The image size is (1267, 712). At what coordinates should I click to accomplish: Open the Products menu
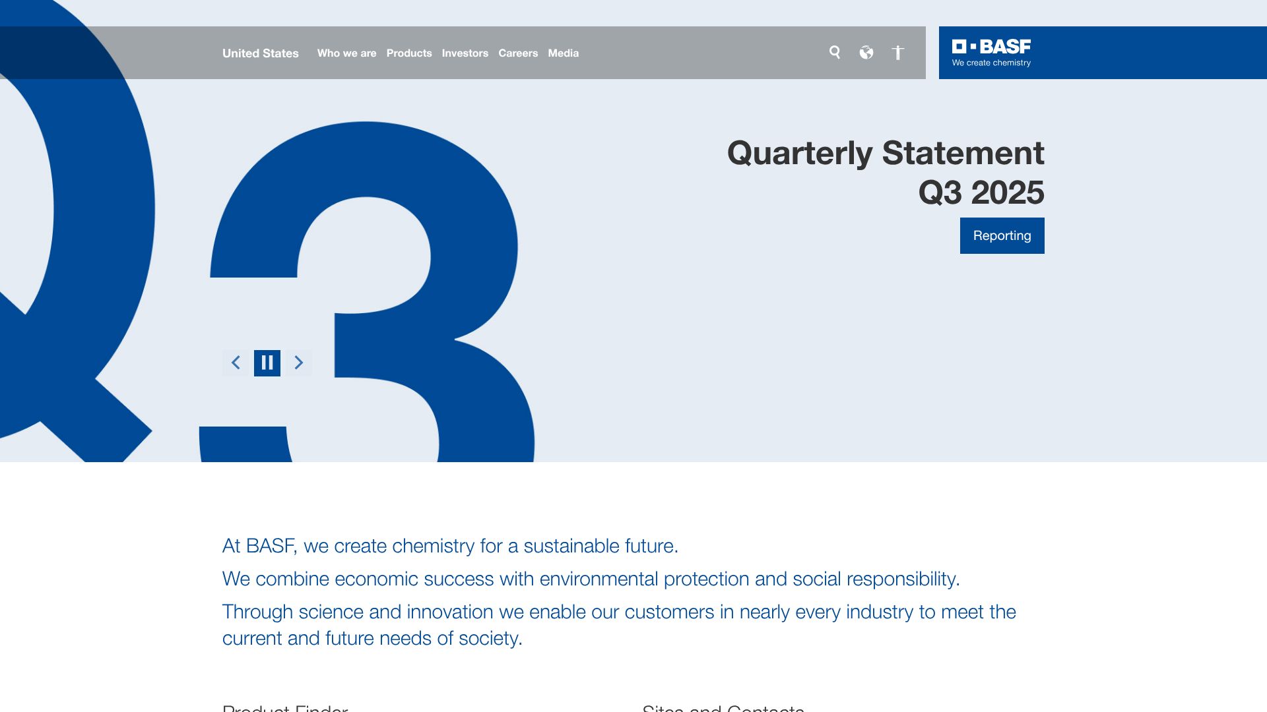409,53
